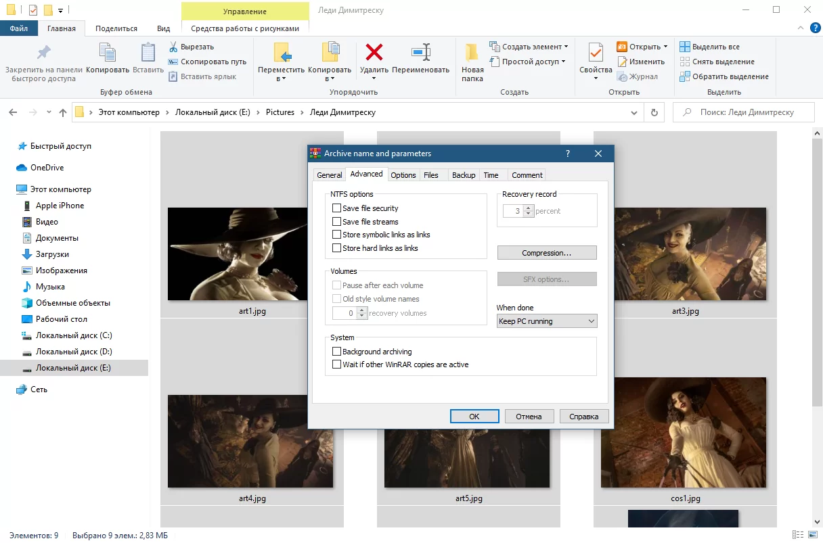Switch to details view icon in status bar

[799, 536]
